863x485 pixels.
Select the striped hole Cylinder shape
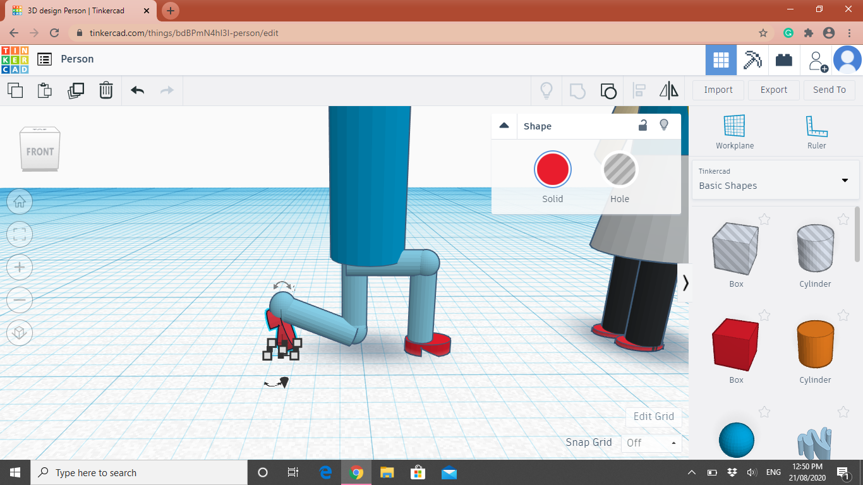point(815,249)
